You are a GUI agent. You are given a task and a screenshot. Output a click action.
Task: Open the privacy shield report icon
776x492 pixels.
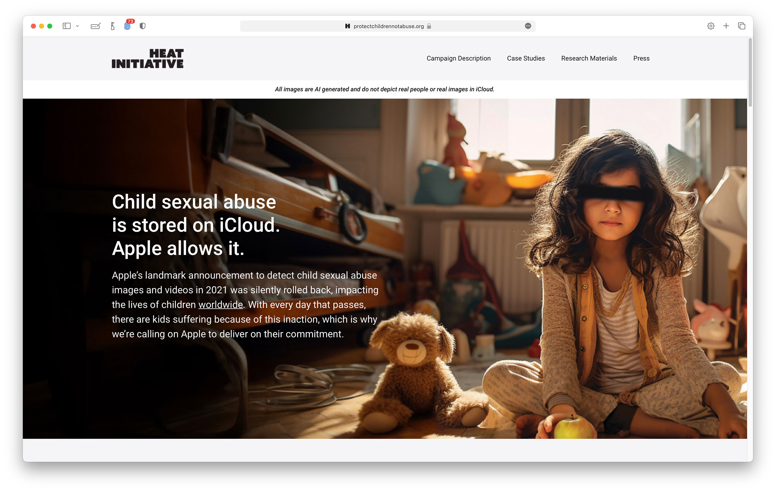tap(142, 26)
